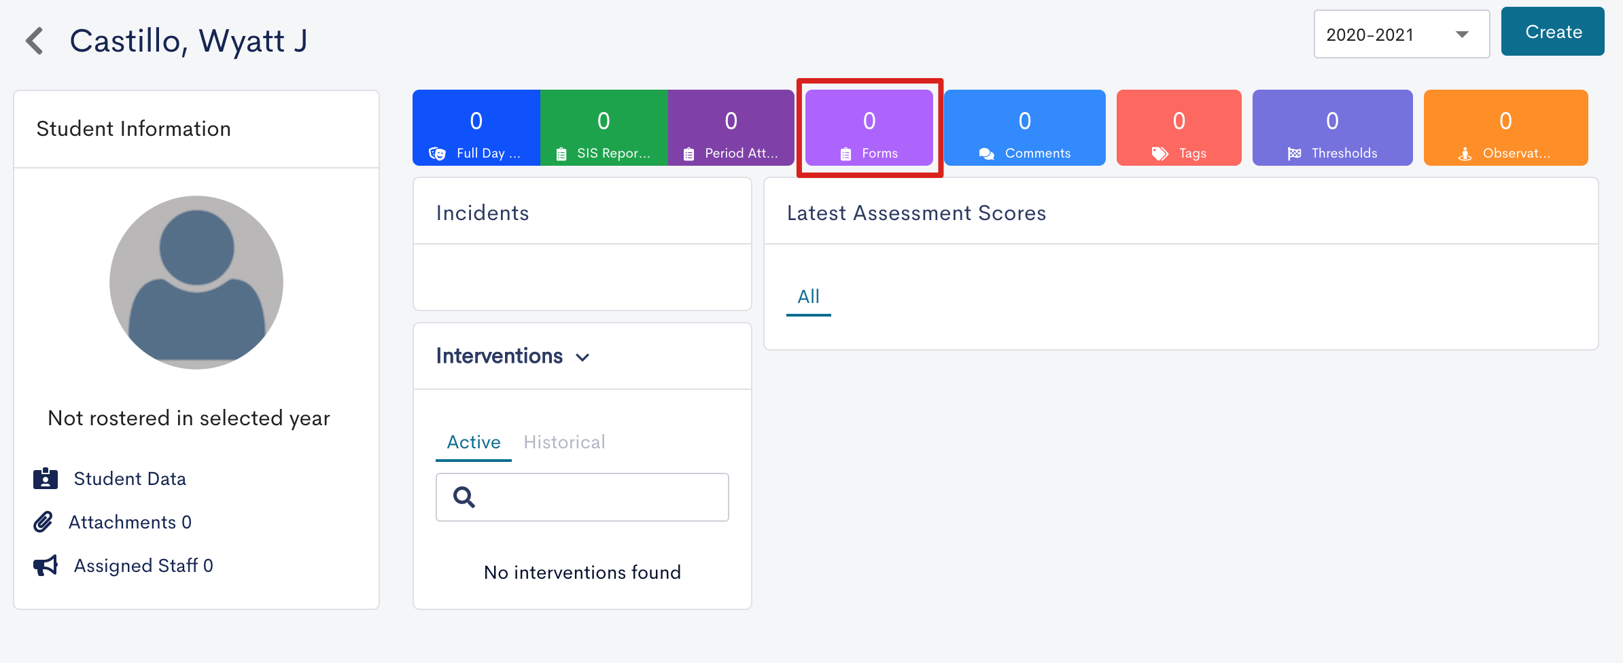Open the 2020-2021 school year dropdown
This screenshot has height=663, width=1623.
coord(1401,34)
